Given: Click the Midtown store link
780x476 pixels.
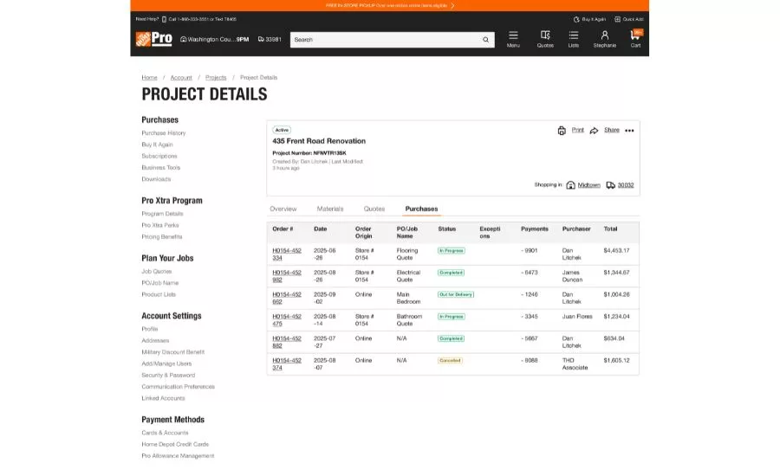Looking at the screenshot, I should (x=589, y=185).
